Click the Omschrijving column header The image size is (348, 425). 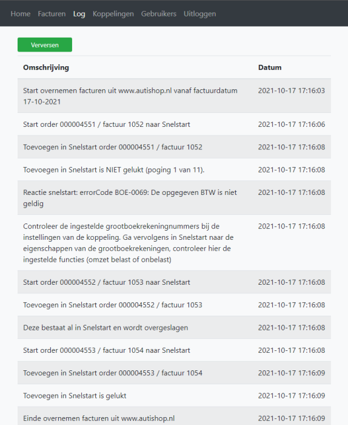pyautogui.click(x=46, y=67)
